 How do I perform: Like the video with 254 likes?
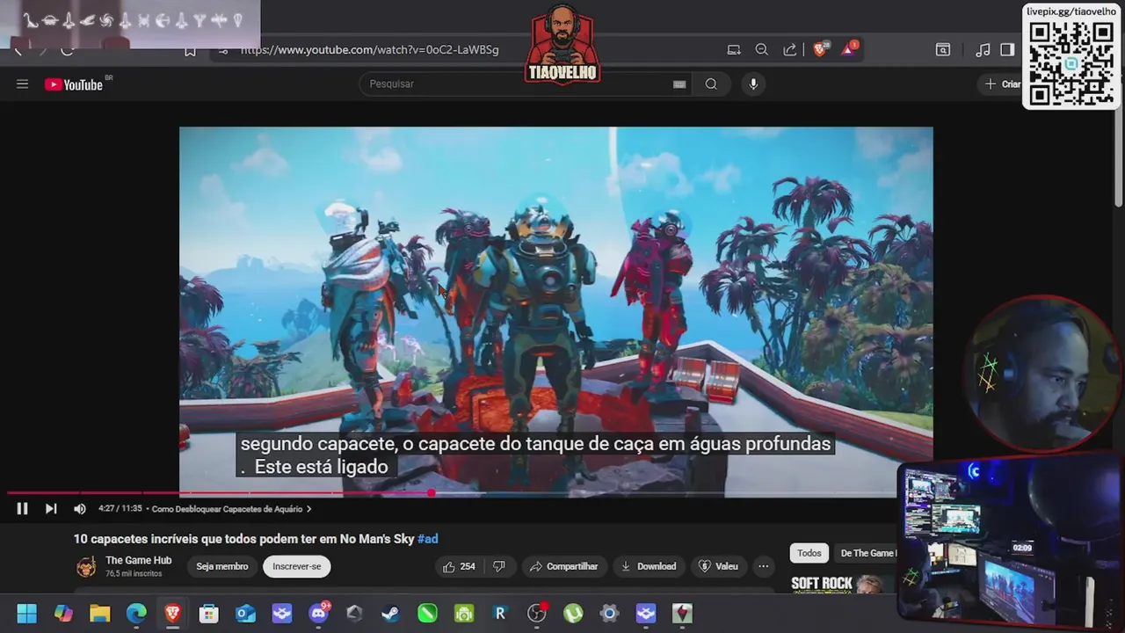pyautogui.click(x=459, y=567)
